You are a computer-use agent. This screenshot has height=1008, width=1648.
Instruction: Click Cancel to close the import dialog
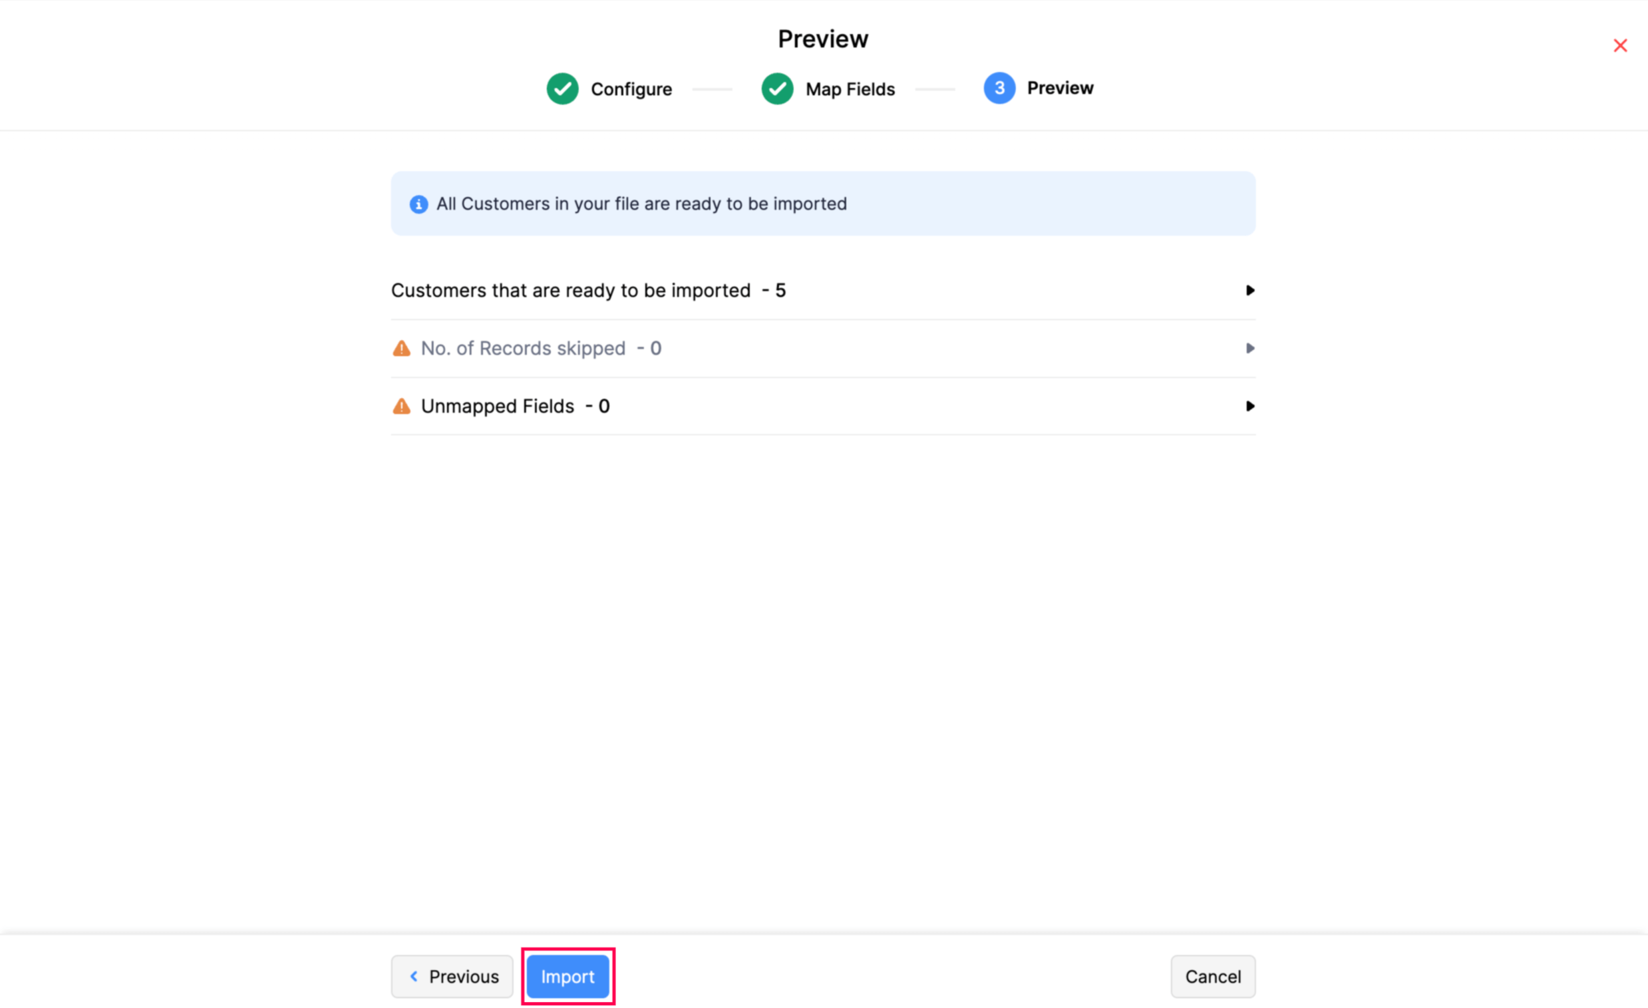[1212, 976]
